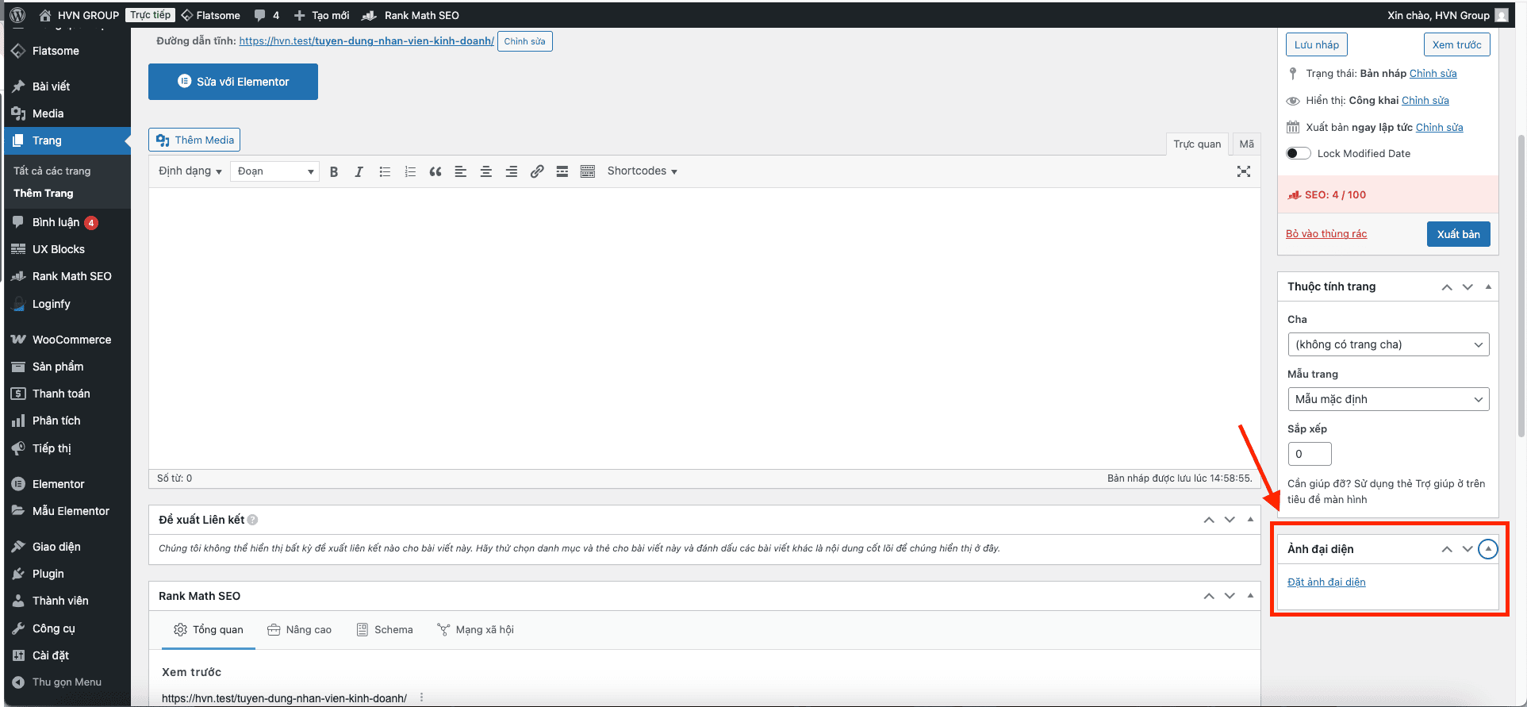Image resolution: width=1527 pixels, height=707 pixels.
Task: Select the bulleted list icon
Action: tap(385, 171)
